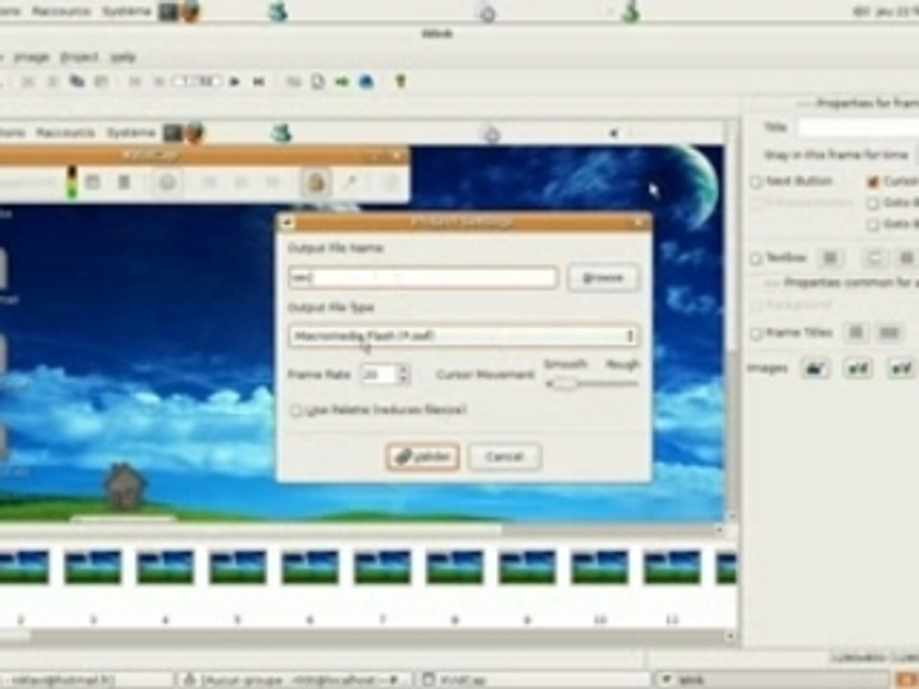
Task: Click the play arrow frame button in toolbar
Action: [x=235, y=81]
